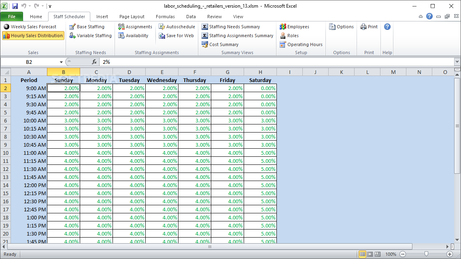Select column H header

260,72
